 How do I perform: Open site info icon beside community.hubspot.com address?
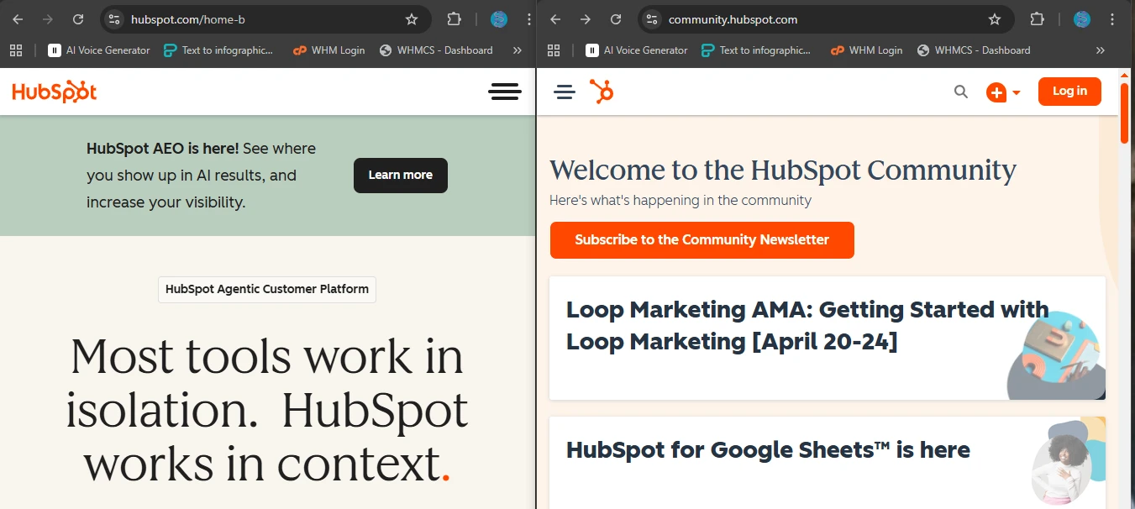(652, 19)
